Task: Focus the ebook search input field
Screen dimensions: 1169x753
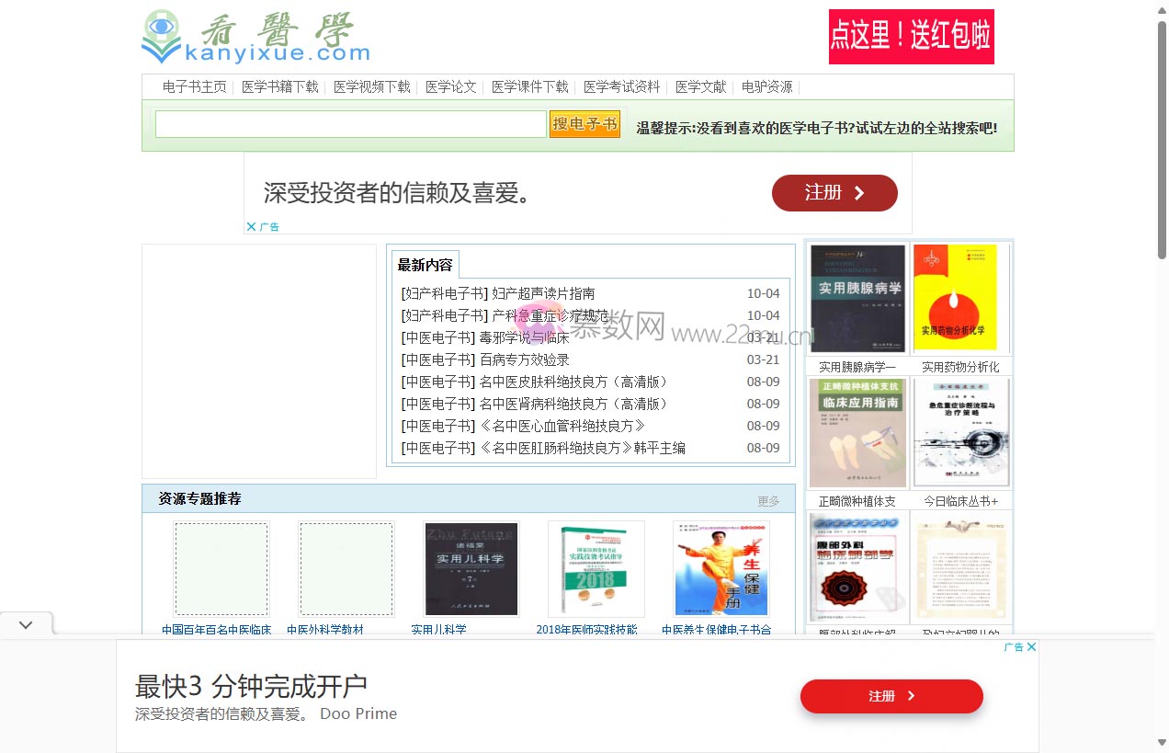Action: tap(350, 124)
